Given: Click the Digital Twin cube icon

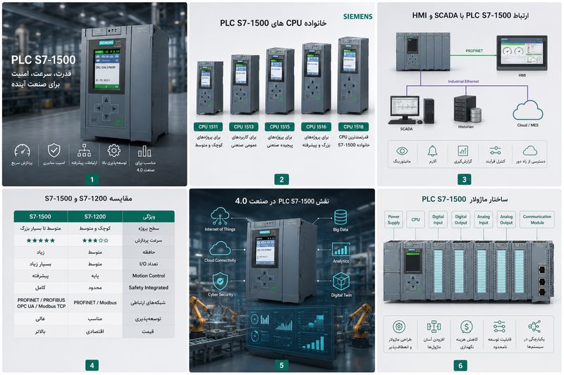Looking at the screenshot, I should coord(341,281).
